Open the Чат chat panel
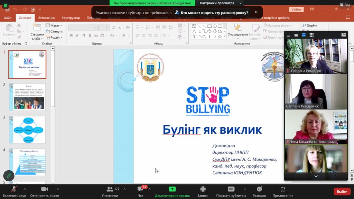 pos(140,192)
